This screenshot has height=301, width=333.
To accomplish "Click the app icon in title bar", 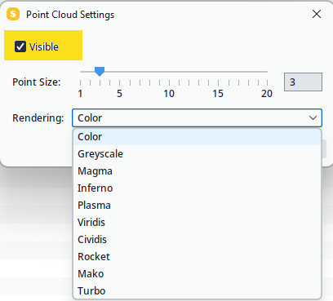I will coord(13,14).
